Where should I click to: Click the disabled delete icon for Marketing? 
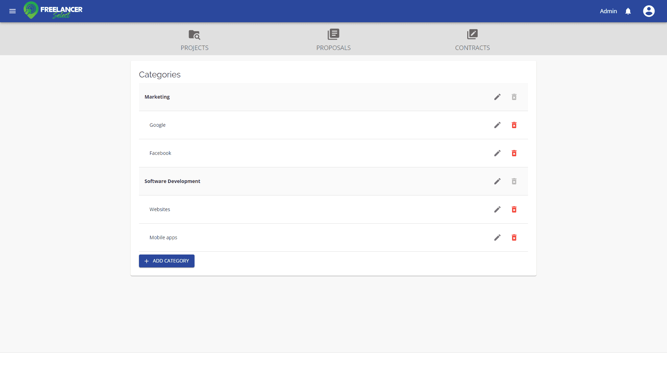point(514,97)
